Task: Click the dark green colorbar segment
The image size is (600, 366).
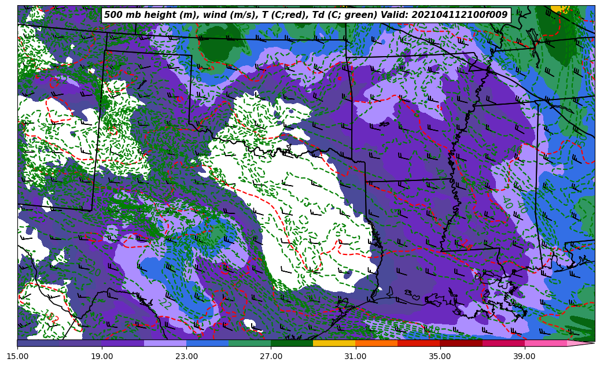Action: tap(292, 343)
